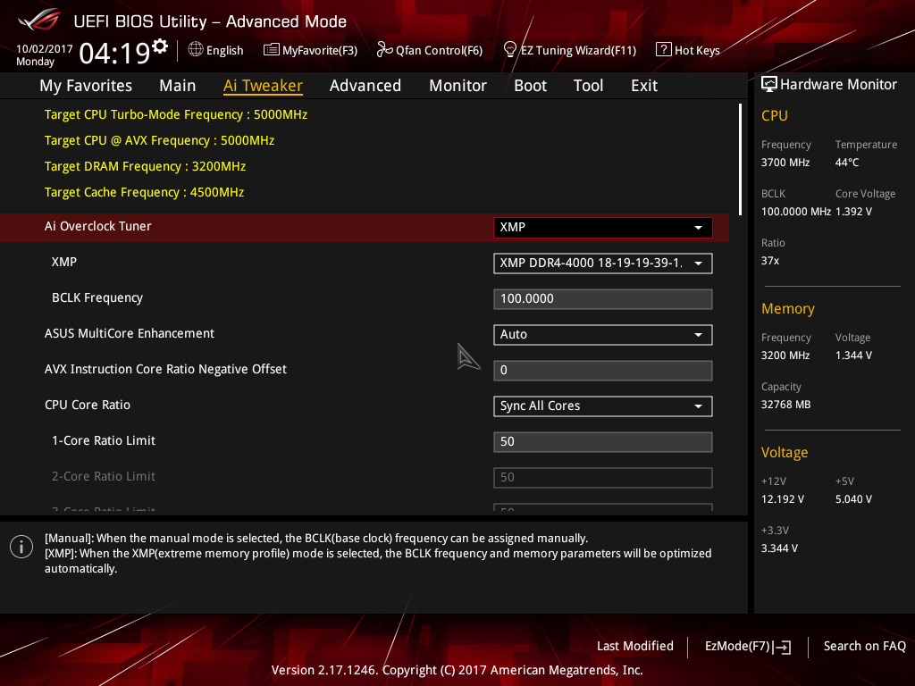Image resolution: width=915 pixels, height=686 pixels.
Task: Click memory Capacity value 32768 MB
Action: [x=786, y=405]
